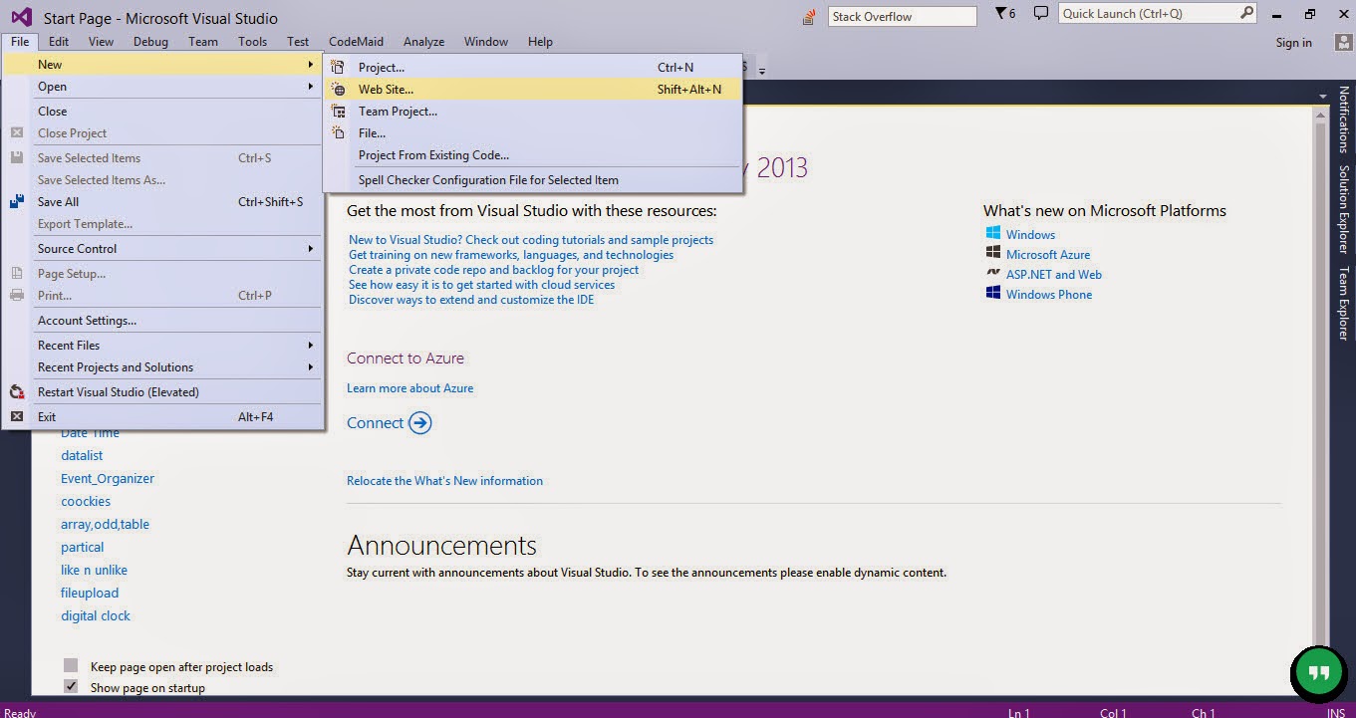Open the Tools menu
This screenshot has width=1356, height=718.
[x=252, y=42]
